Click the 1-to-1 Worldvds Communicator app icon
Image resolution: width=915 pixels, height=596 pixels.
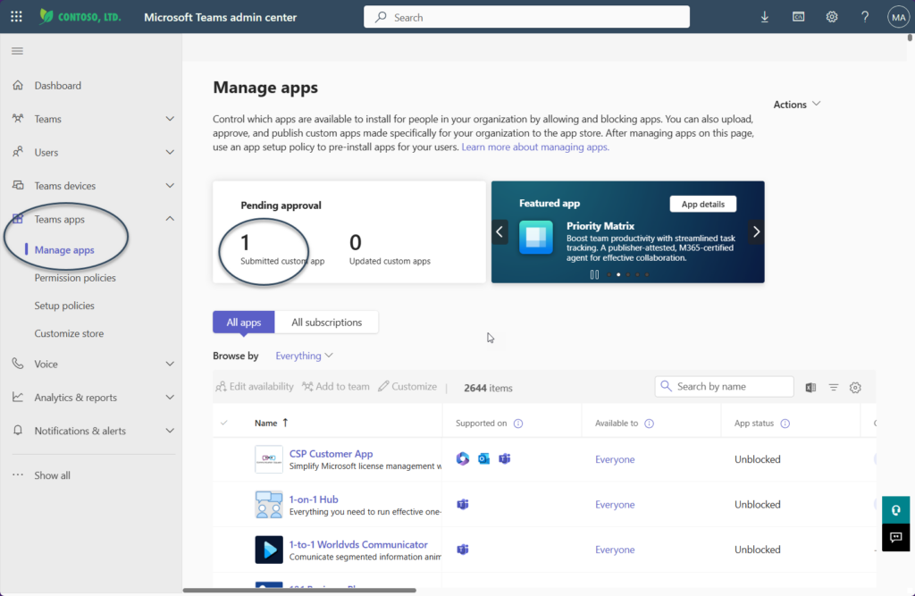269,550
